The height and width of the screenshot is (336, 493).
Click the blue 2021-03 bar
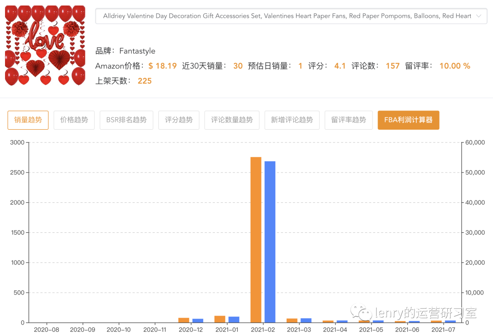pyautogui.click(x=306, y=320)
